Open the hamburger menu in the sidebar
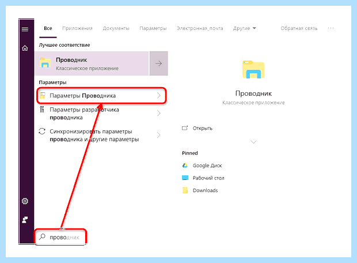The height and width of the screenshot is (263, 357). 25,29
